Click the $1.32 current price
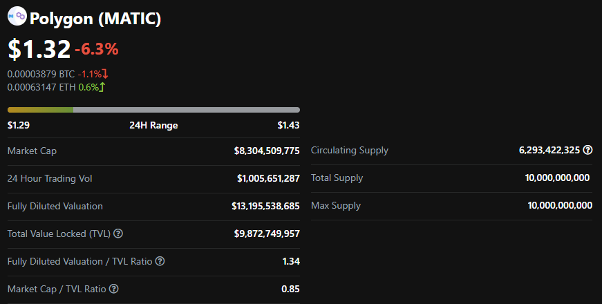 click(39, 49)
